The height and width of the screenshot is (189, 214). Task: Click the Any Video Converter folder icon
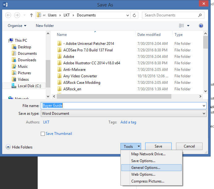click(59, 76)
